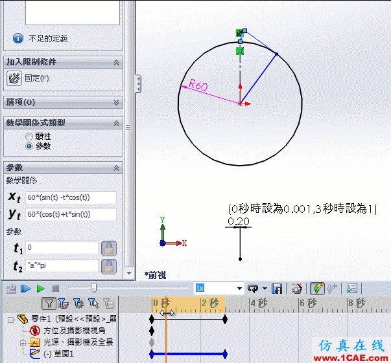Viewport: 391px width, 363px height.
Task: Click the blue info icon beside 不足的定義
Action: point(18,38)
